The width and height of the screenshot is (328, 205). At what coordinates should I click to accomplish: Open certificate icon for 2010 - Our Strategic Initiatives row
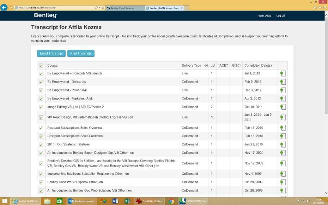coord(283,144)
